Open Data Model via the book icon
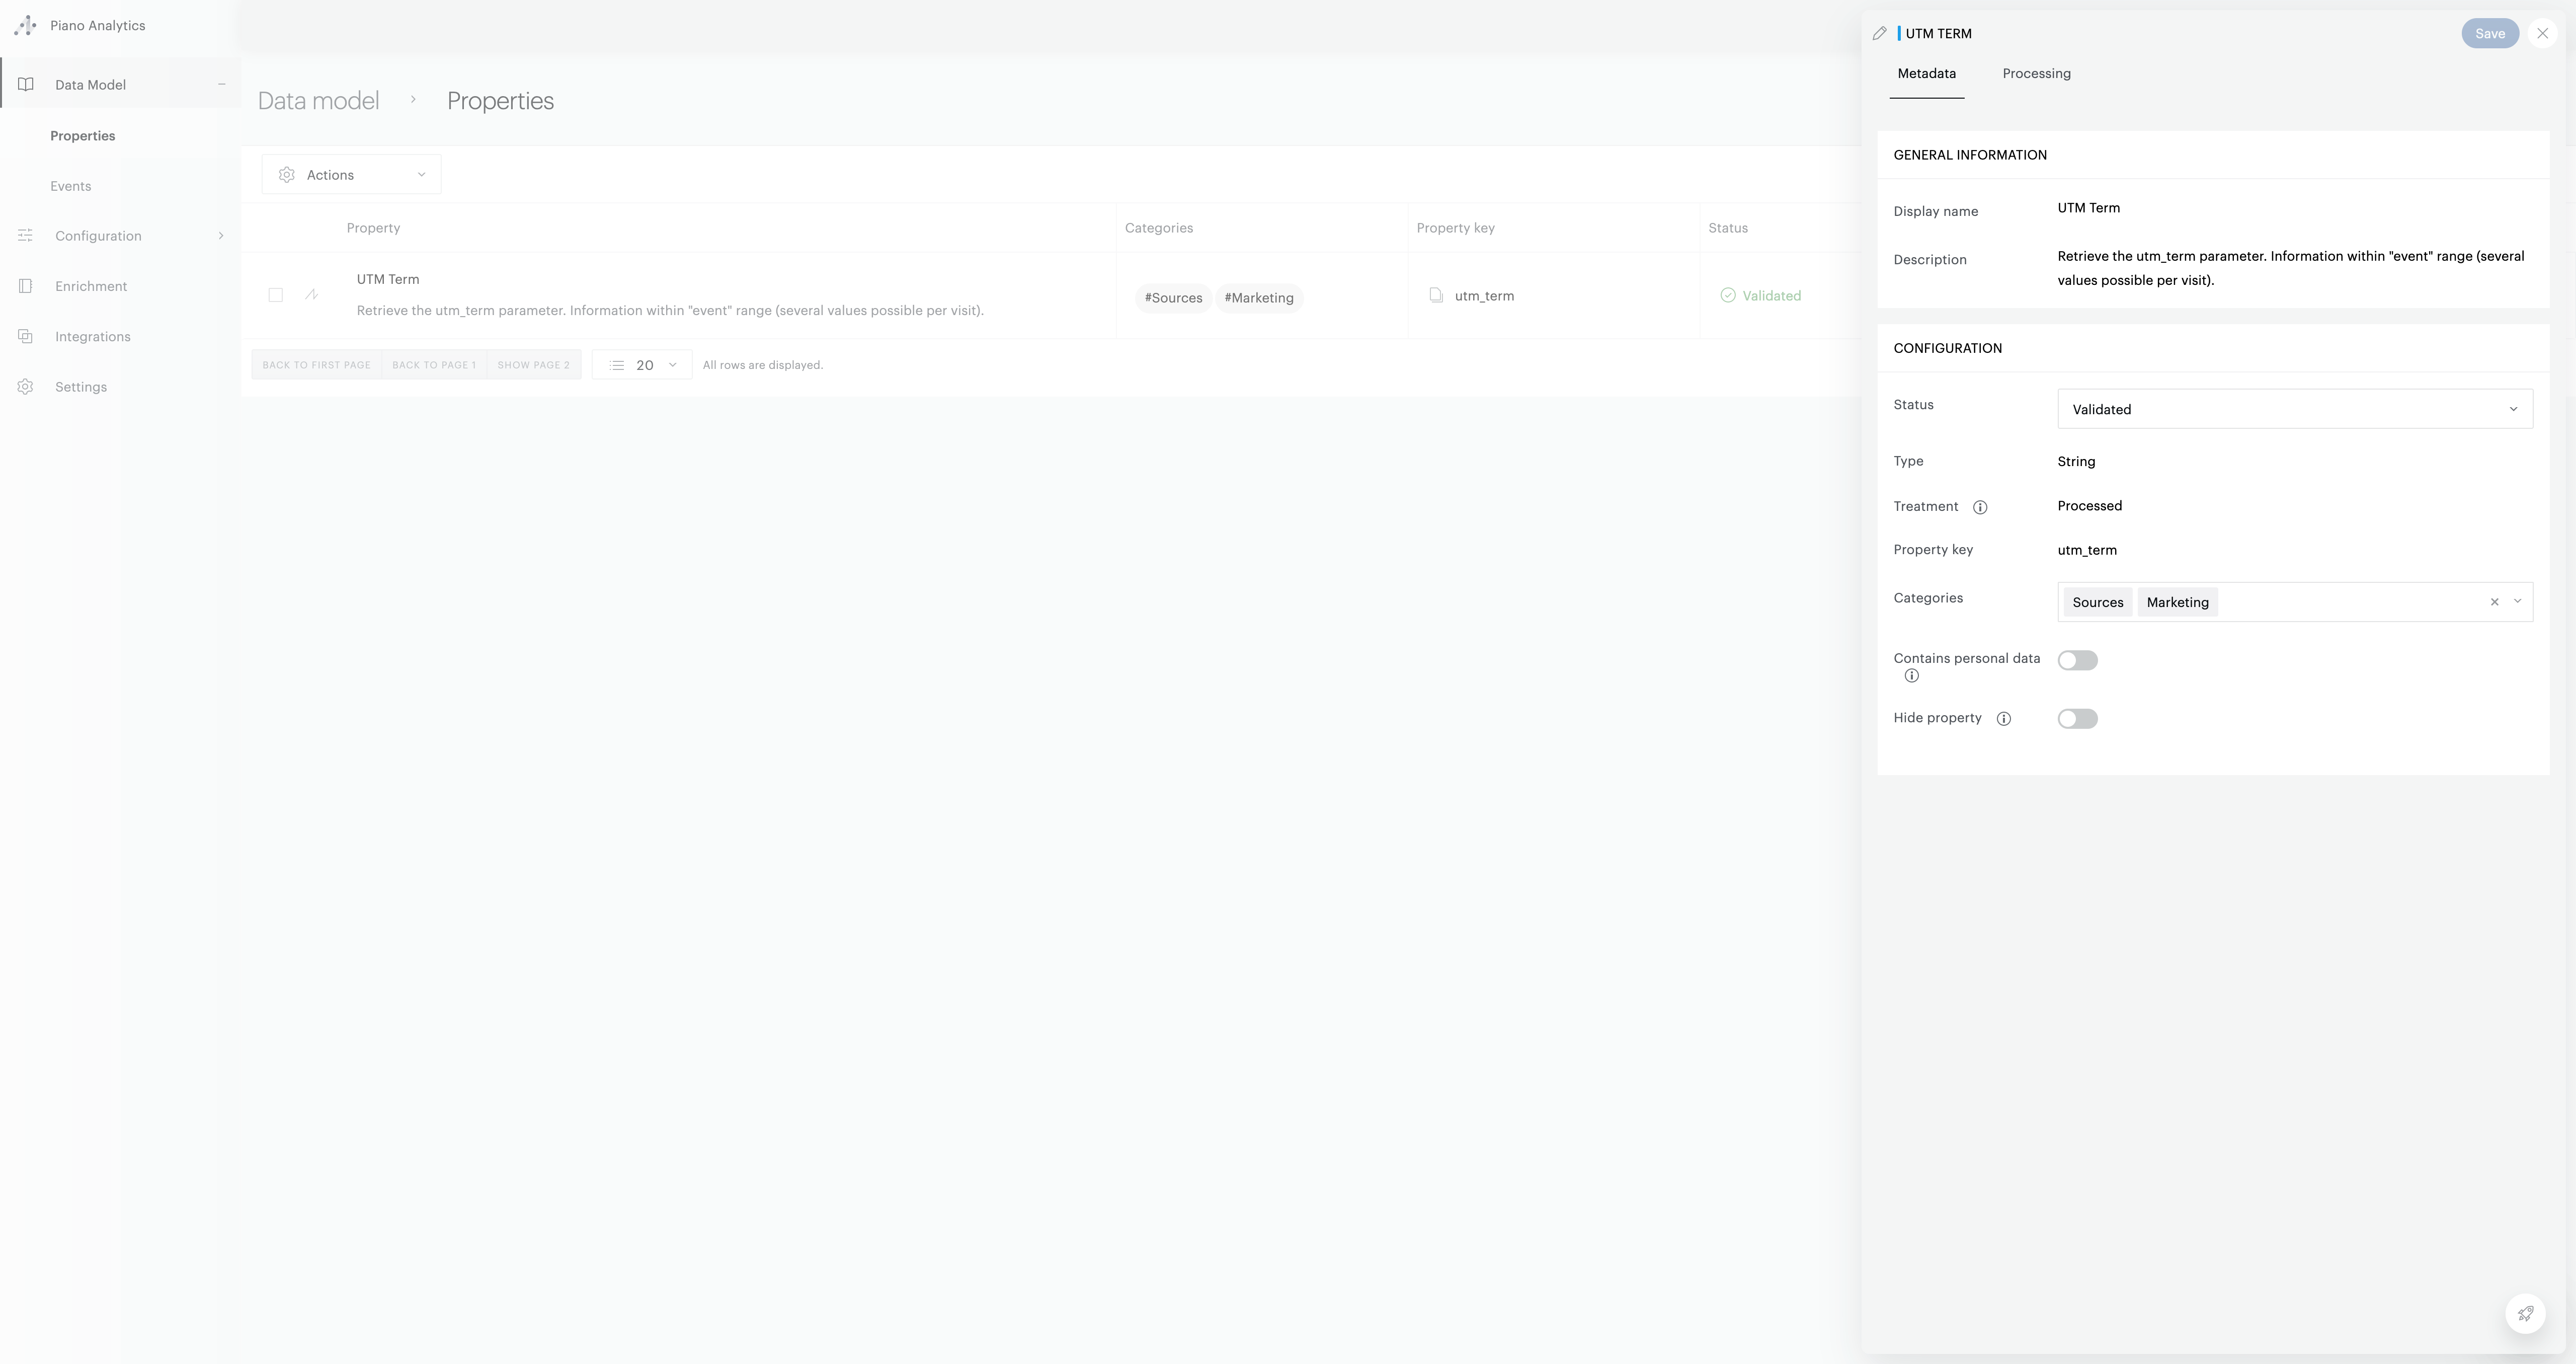This screenshot has width=2576, height=1364. click(x=25, y=84)
